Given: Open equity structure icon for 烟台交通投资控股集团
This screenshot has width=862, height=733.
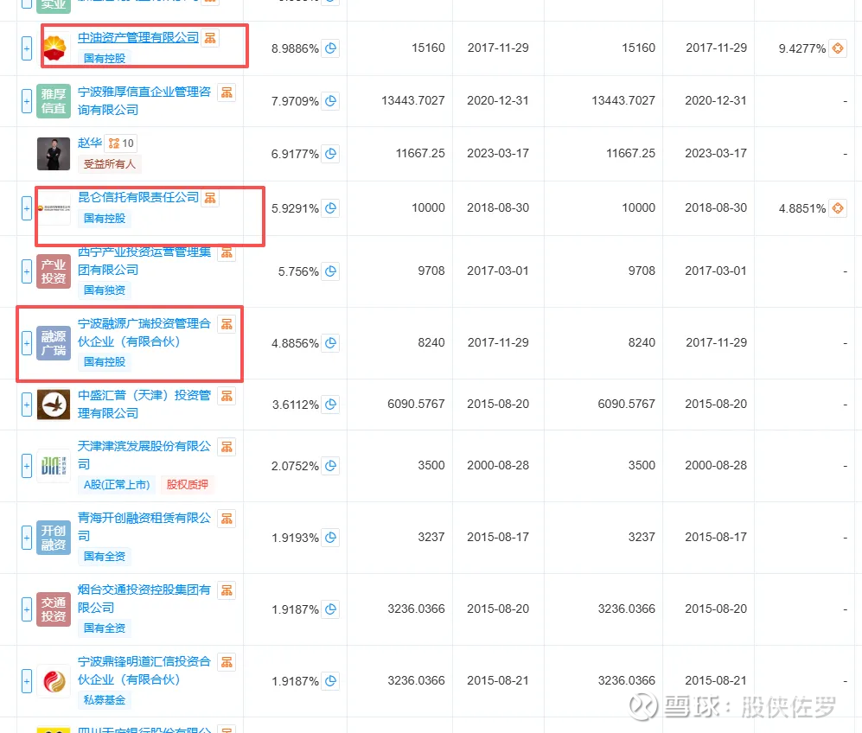Looking at the screenshot, I should [227, 590].
